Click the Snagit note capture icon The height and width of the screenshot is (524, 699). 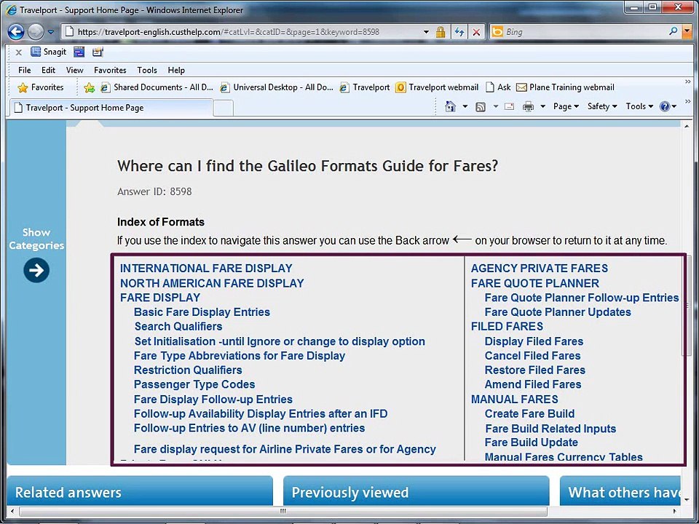click(98, 52)
